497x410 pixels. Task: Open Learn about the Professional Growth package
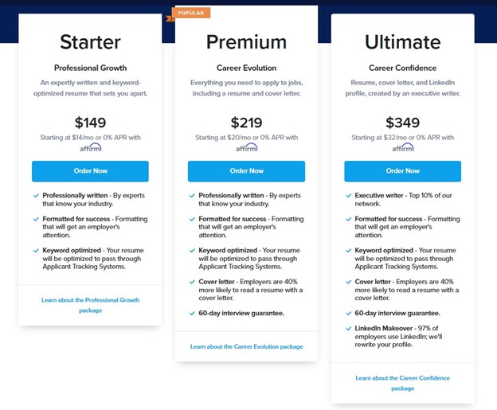click(90, 305)
